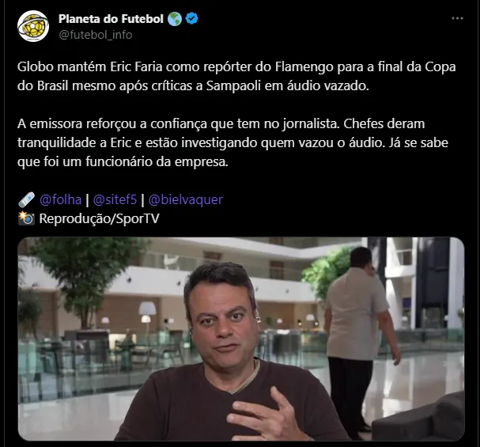The image size is (480, 447).
Task: Click the paragraph starting 'A emissora reforçou'
Action: click(232, 142)
